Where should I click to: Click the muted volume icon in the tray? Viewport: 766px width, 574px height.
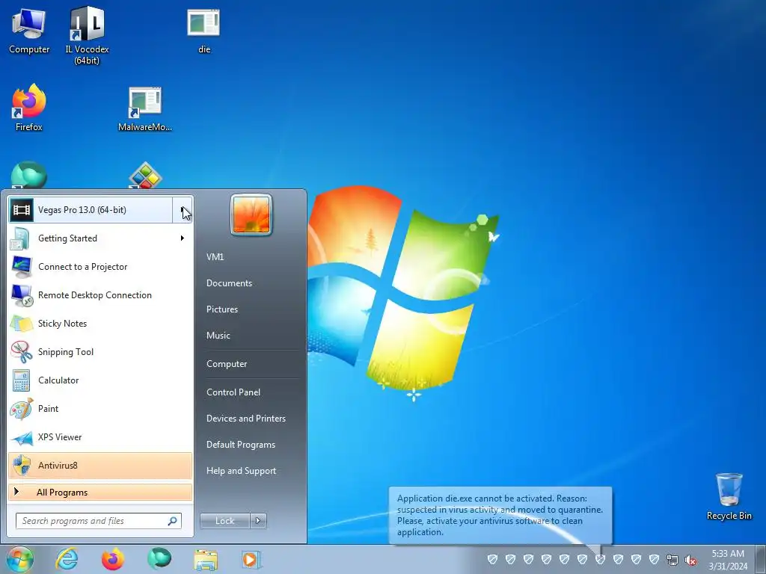690,560
